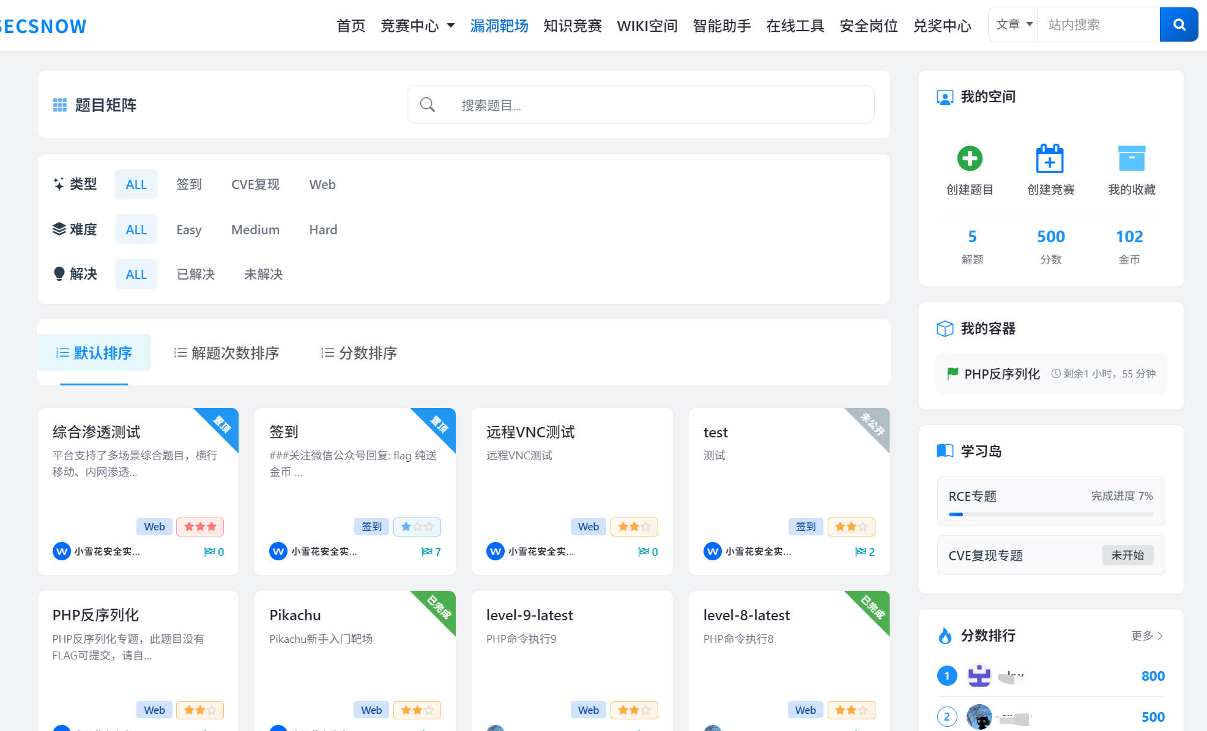1207x731 pixels.
Task: Open the 知识竞赛 navigation menu item
Action: pos(572,26)
